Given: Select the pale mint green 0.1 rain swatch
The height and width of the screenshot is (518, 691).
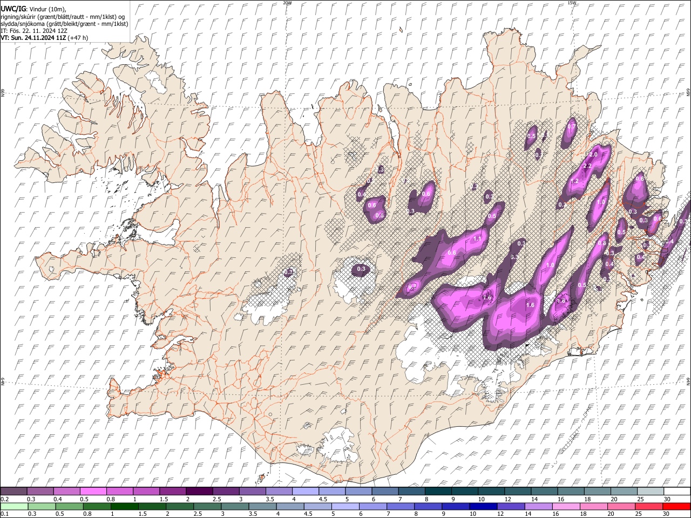Looking at the screenshot, I should click(14, 506).
